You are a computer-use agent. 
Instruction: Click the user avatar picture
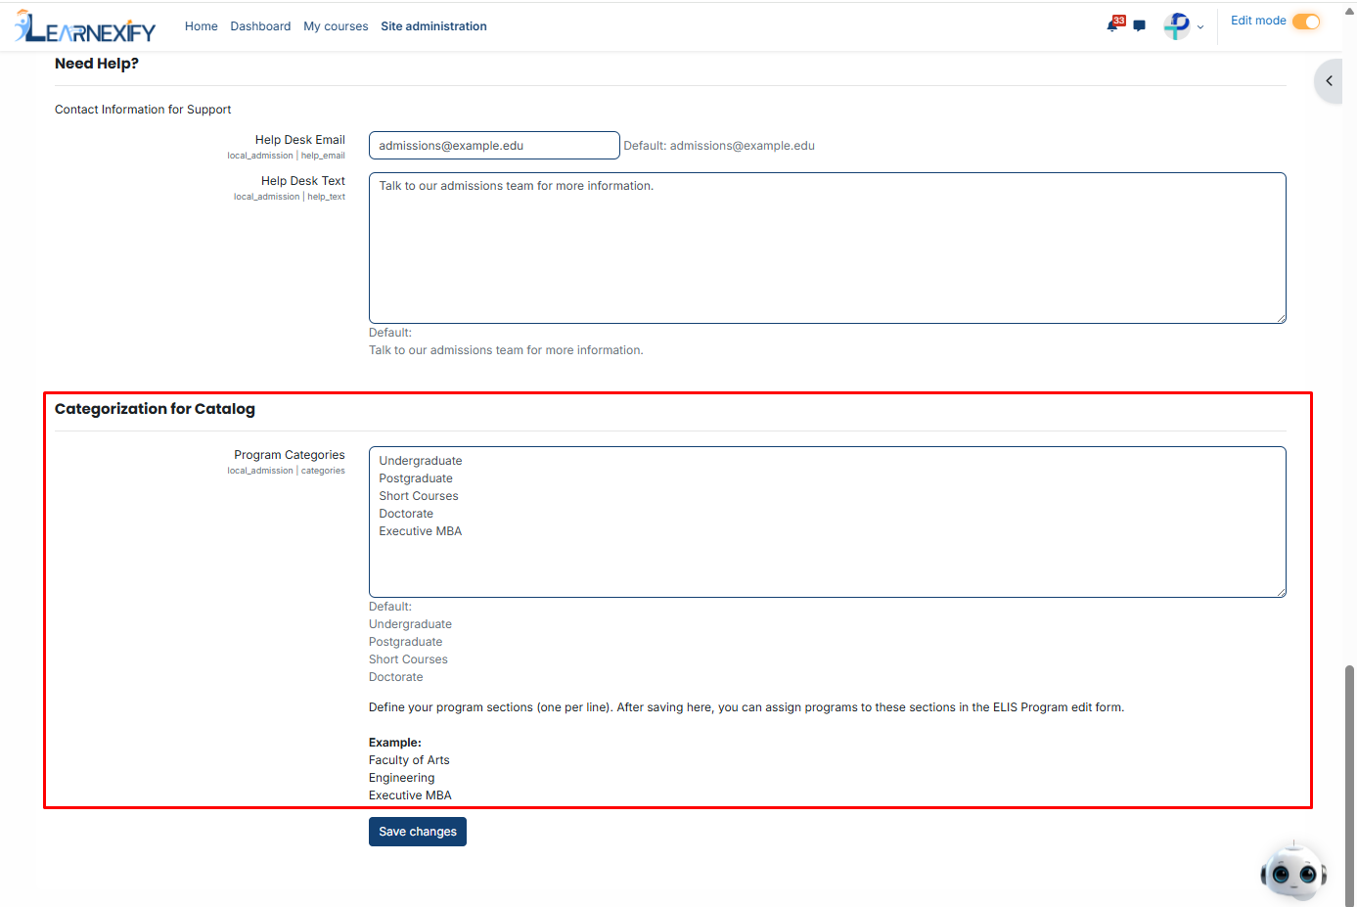1177,26
